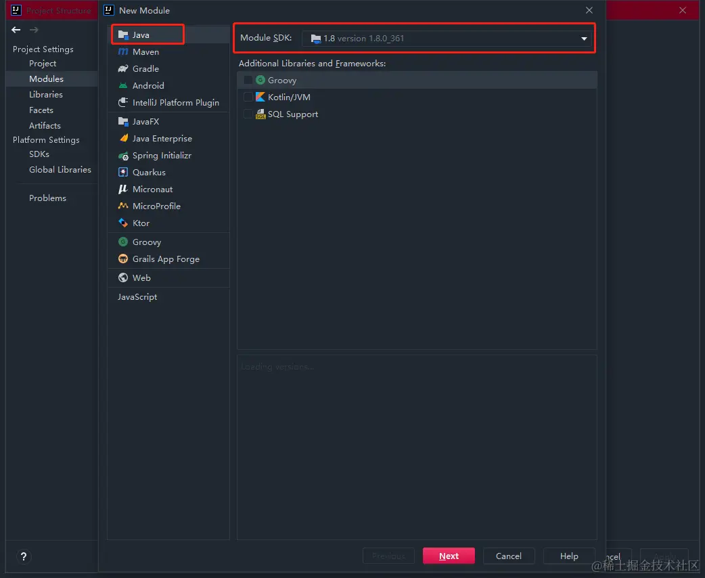Click the Kotlin/JVM framework row label
The height and width of the screenshot is (578, 705).
pos(289,97)
